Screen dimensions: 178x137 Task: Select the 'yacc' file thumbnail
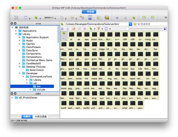[x=140, y=105]
